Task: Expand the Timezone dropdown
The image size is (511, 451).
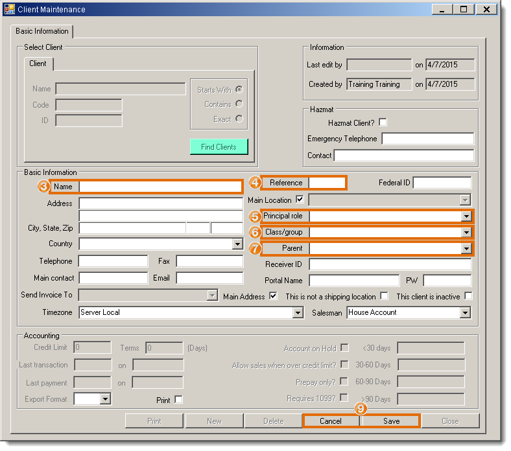Action: point(298,313)
